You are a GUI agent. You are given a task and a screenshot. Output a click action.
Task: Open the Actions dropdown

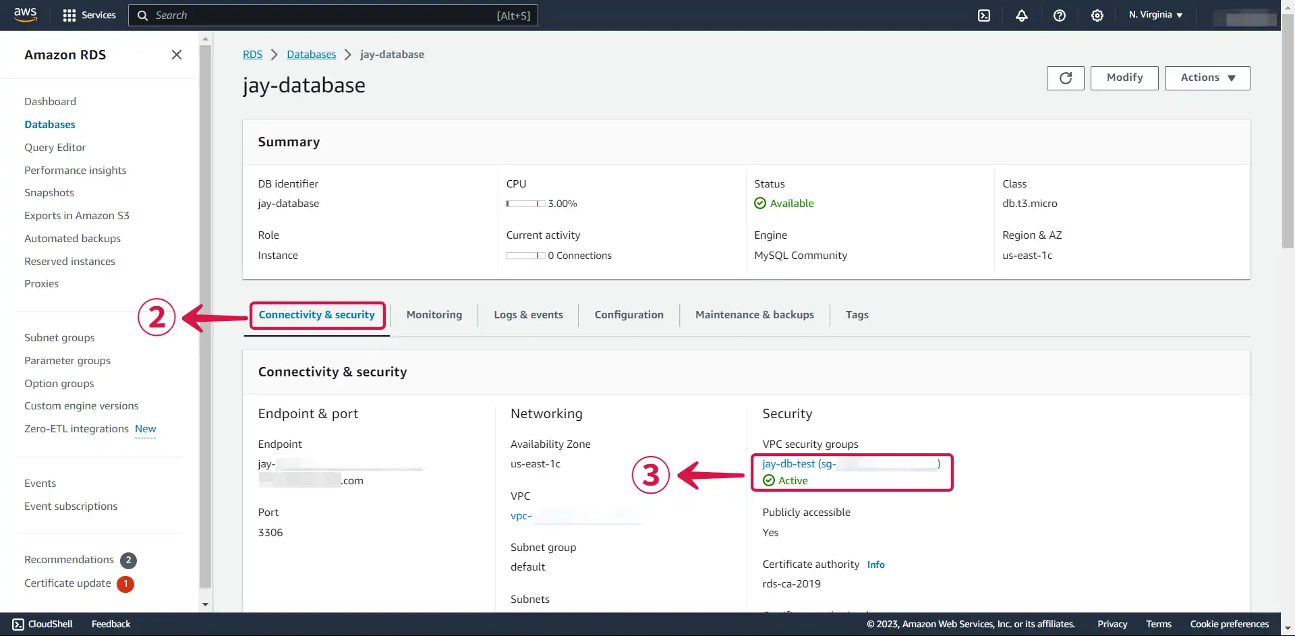[x=1207, y=78]
